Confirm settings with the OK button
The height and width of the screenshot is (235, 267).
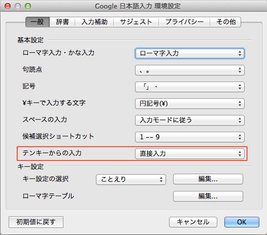pos(242,222)
